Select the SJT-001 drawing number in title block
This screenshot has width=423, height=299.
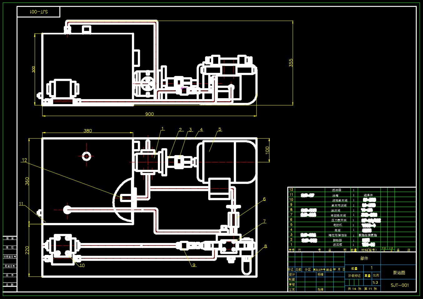click(400, 285)
